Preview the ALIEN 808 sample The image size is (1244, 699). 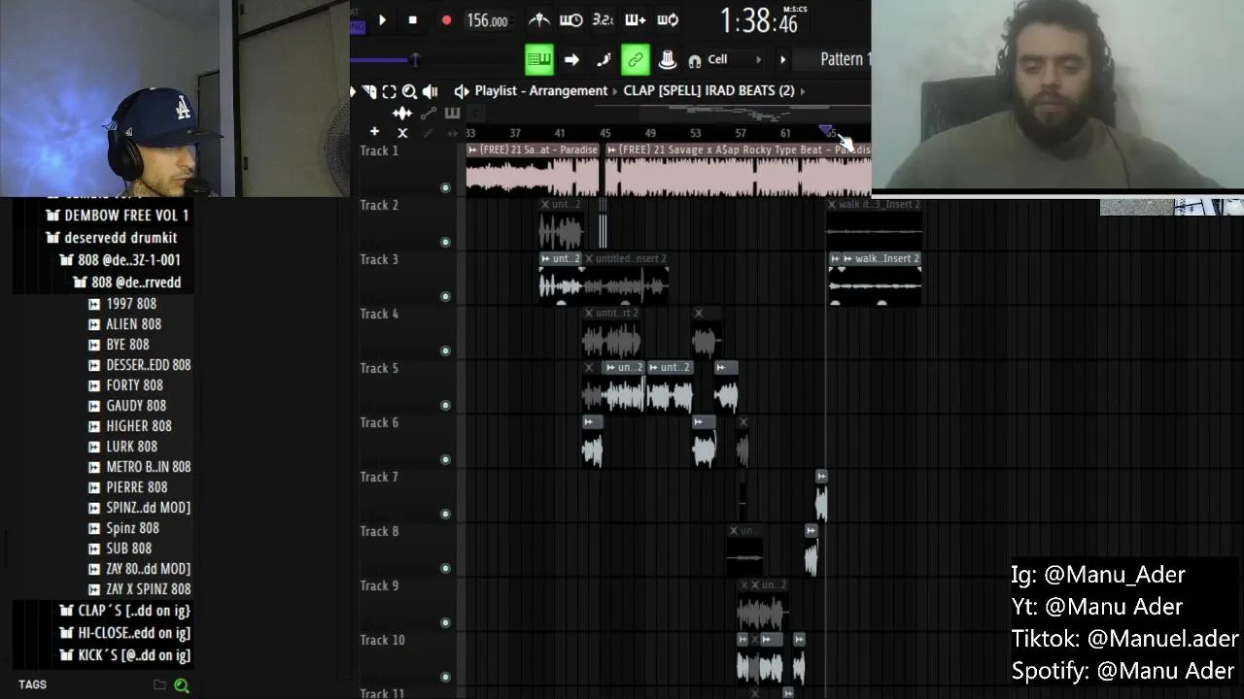[124, 324]
